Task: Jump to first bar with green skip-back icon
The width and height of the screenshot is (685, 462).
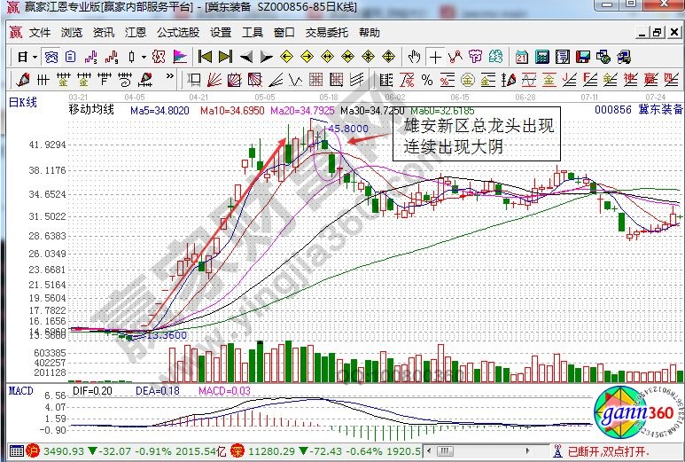Action: click(x=205, y=57)
